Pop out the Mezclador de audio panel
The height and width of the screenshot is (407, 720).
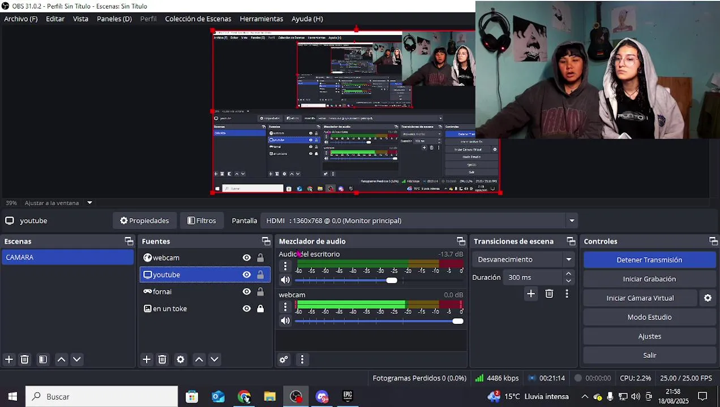pyautogui.click(x=461, y=241)
